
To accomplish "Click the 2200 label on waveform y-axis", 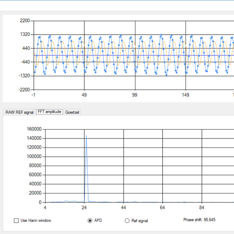I will pos(25,21).
